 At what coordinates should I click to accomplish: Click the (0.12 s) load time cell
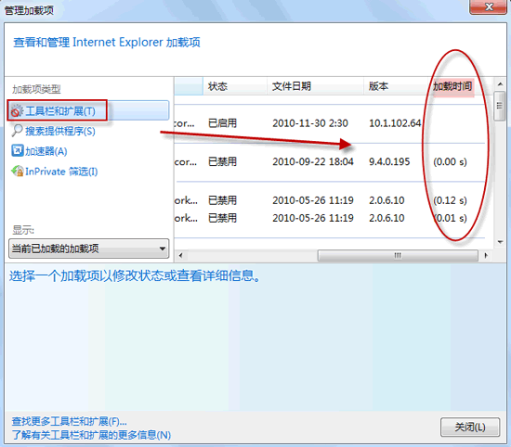click(x=450, y=200)
